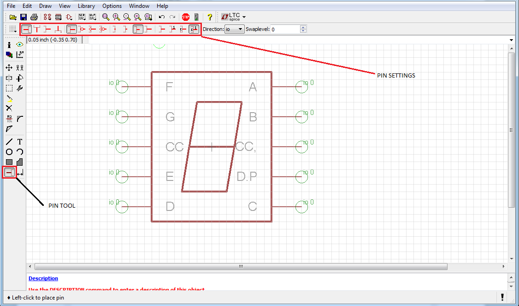Image resolution: width=519 pixels, height=306 pixels.
Task: Select the Rotate tool
Action: (19, 78)
